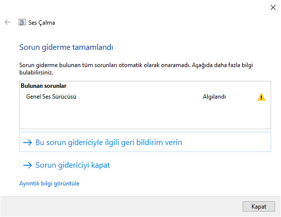This screenshot has width=281, height=217.
Task: Click the Bulunan sorunlar list header
Action: 43,86
